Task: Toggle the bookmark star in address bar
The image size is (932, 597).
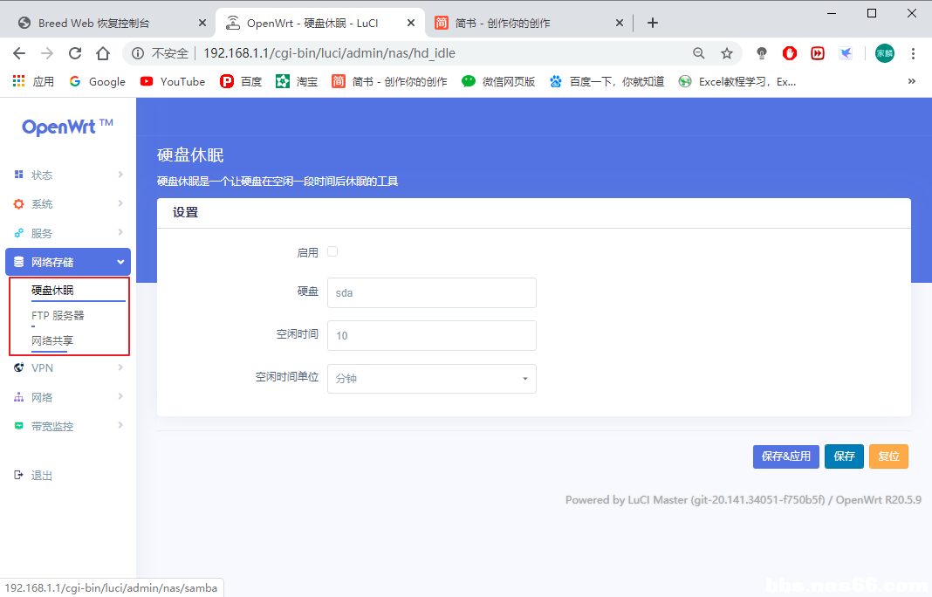Action: click(x=727, y=52)
